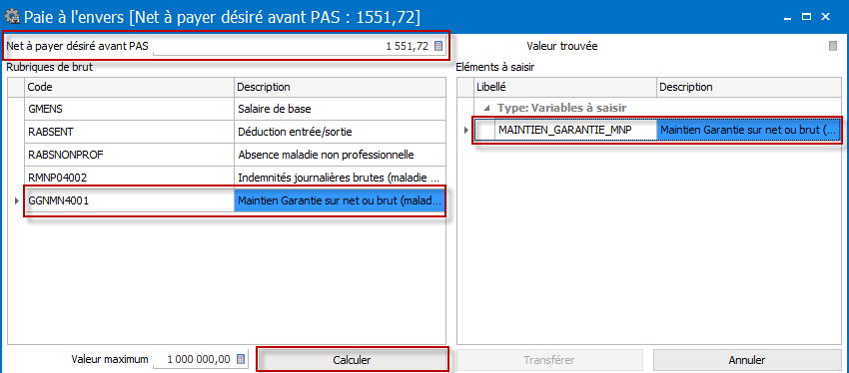The width and height of the screenshot is (849, 373).
Task: Sort by Code column header
Action: 130,87
